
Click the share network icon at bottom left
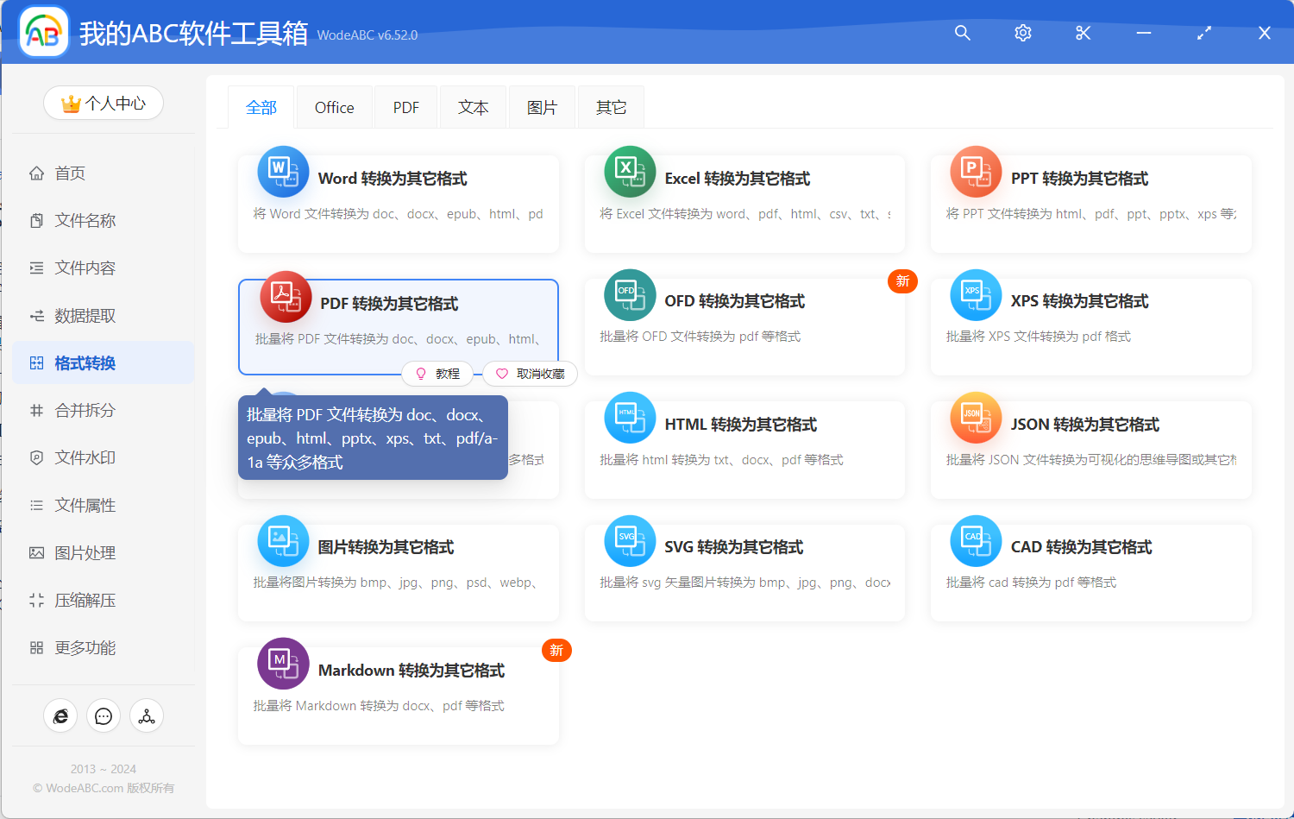pyautogui.click(x=147, y=715)
